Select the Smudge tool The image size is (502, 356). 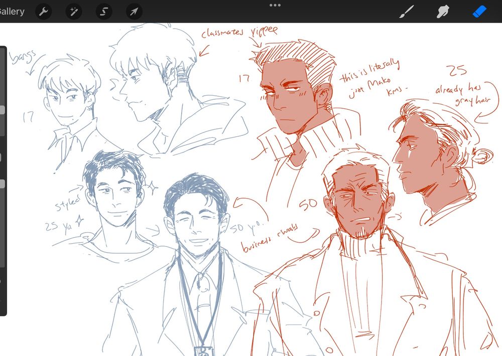[443, 12]
